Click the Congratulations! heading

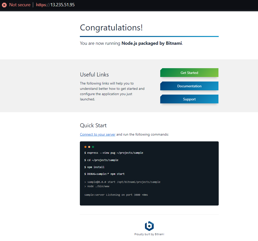tap(111, 27)
